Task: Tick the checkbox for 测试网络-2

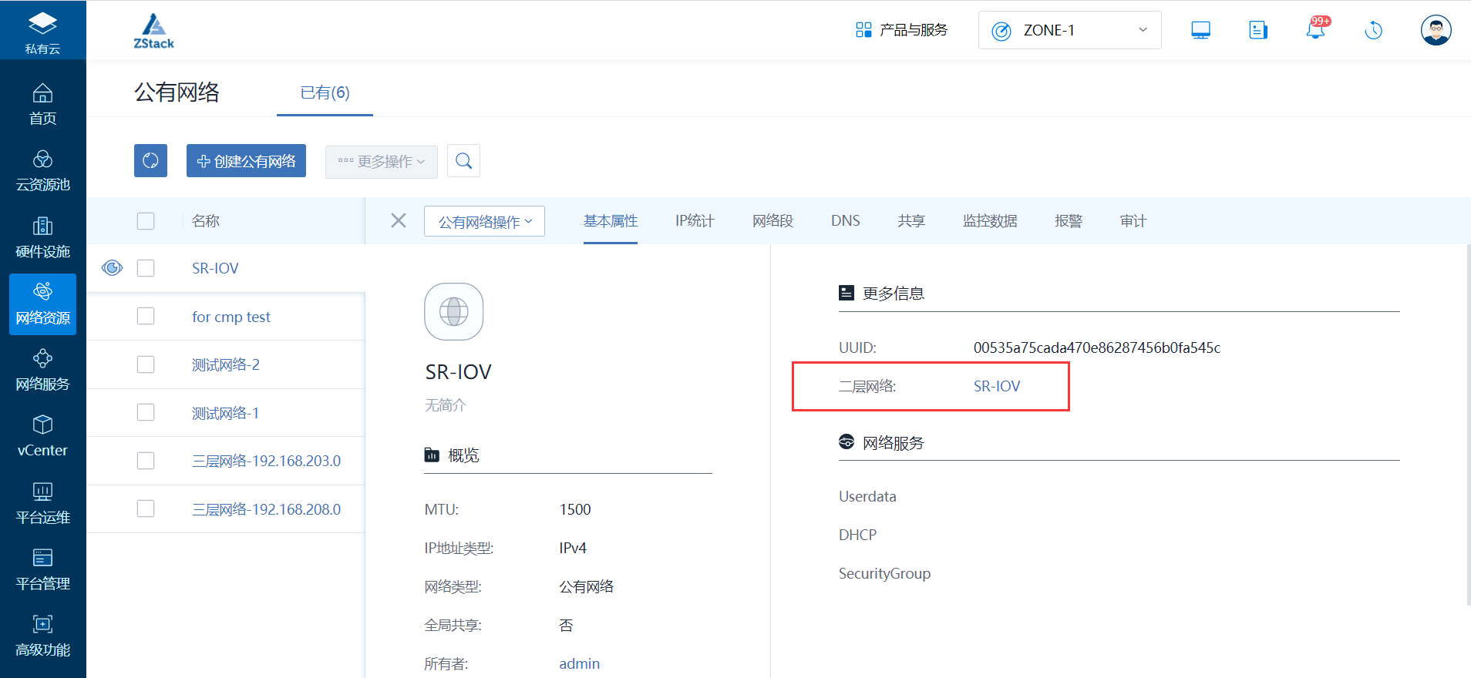Action: [x=146, y=364]
